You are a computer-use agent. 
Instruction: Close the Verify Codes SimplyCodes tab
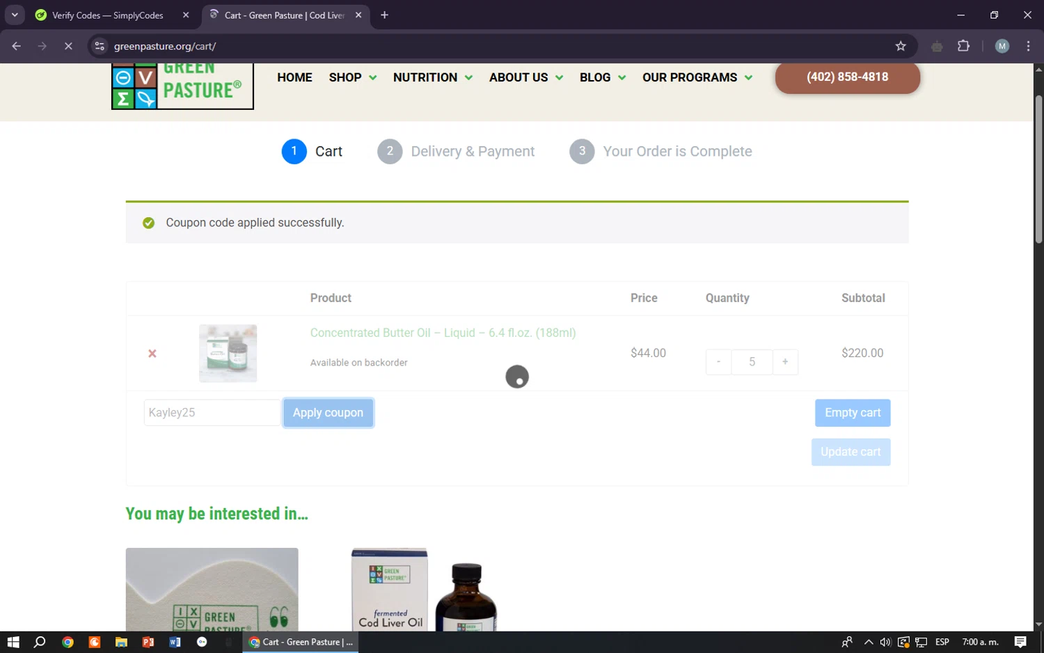point(186,15)
